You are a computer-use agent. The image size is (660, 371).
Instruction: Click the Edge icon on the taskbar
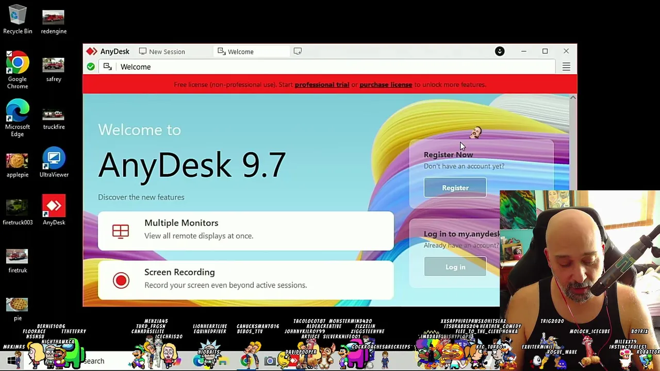(199, 361)
